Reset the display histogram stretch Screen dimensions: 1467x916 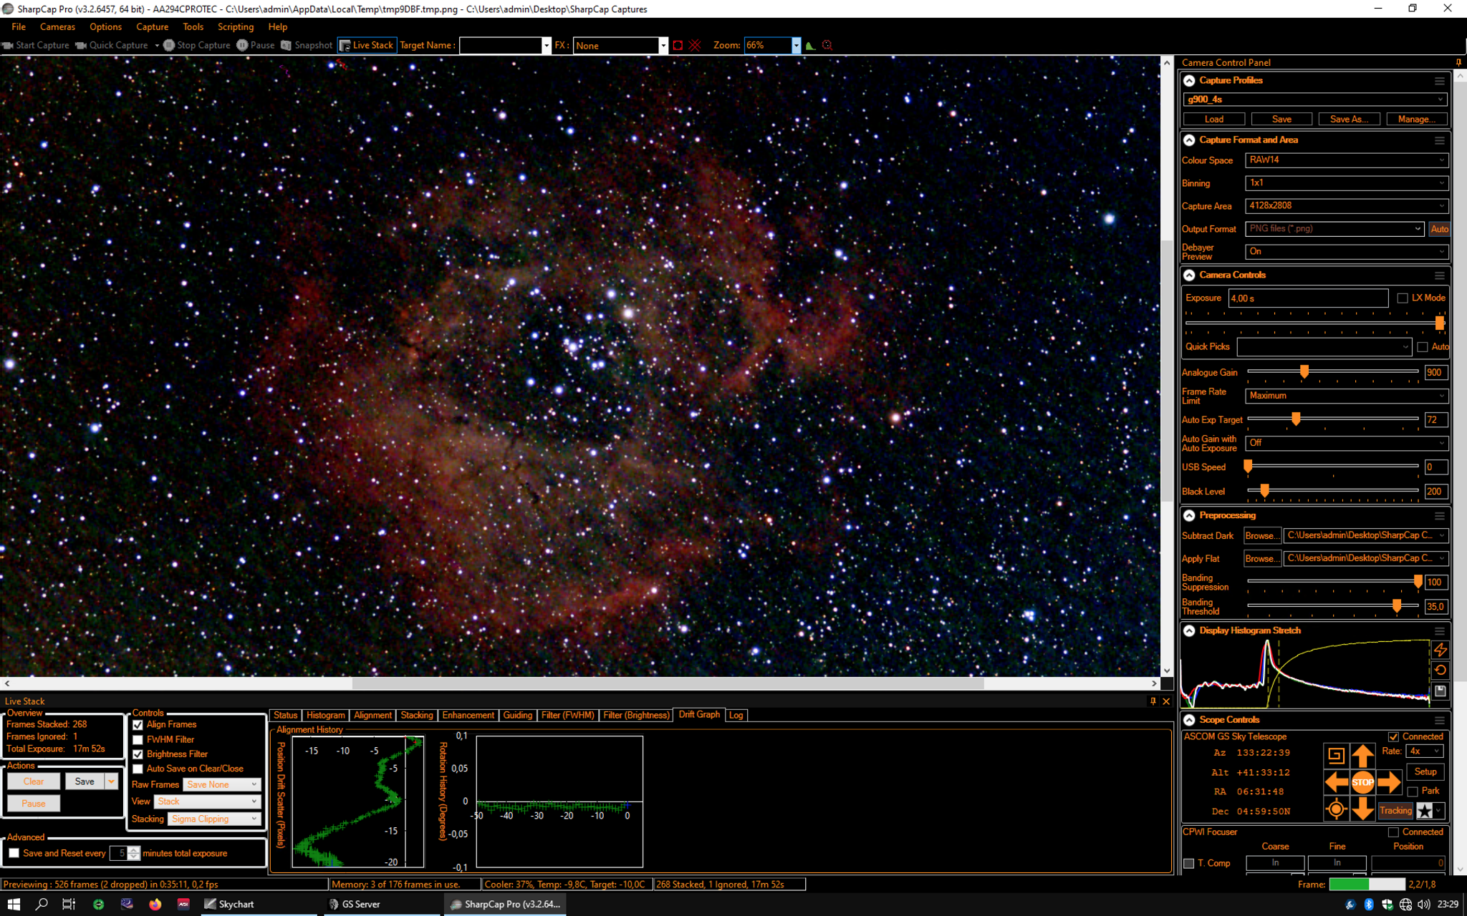[x=1440, y=671]
